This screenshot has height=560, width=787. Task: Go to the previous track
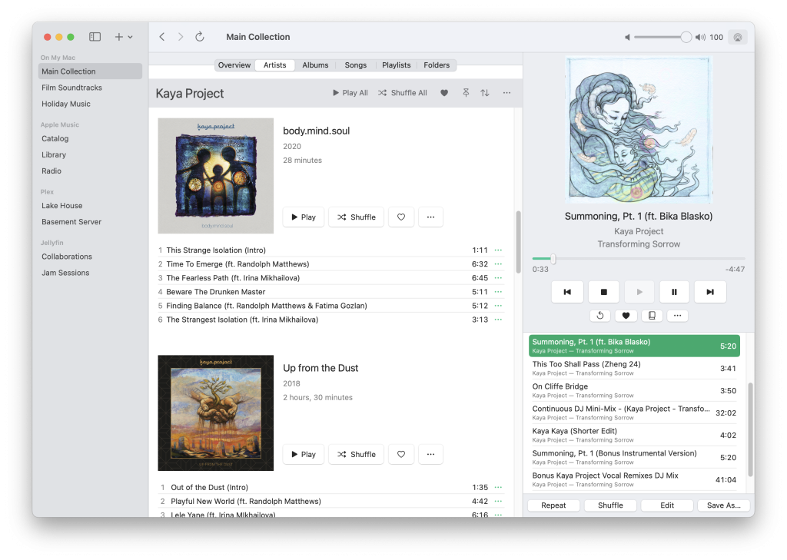point(567,292)
